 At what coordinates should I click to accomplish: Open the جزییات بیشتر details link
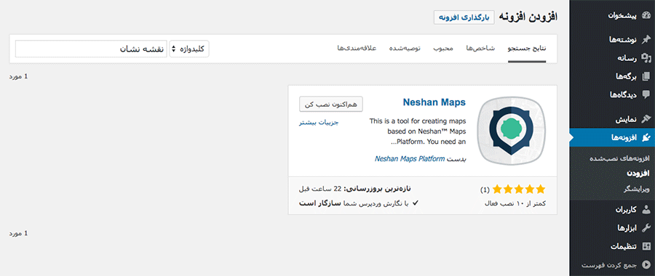(318, 123)
